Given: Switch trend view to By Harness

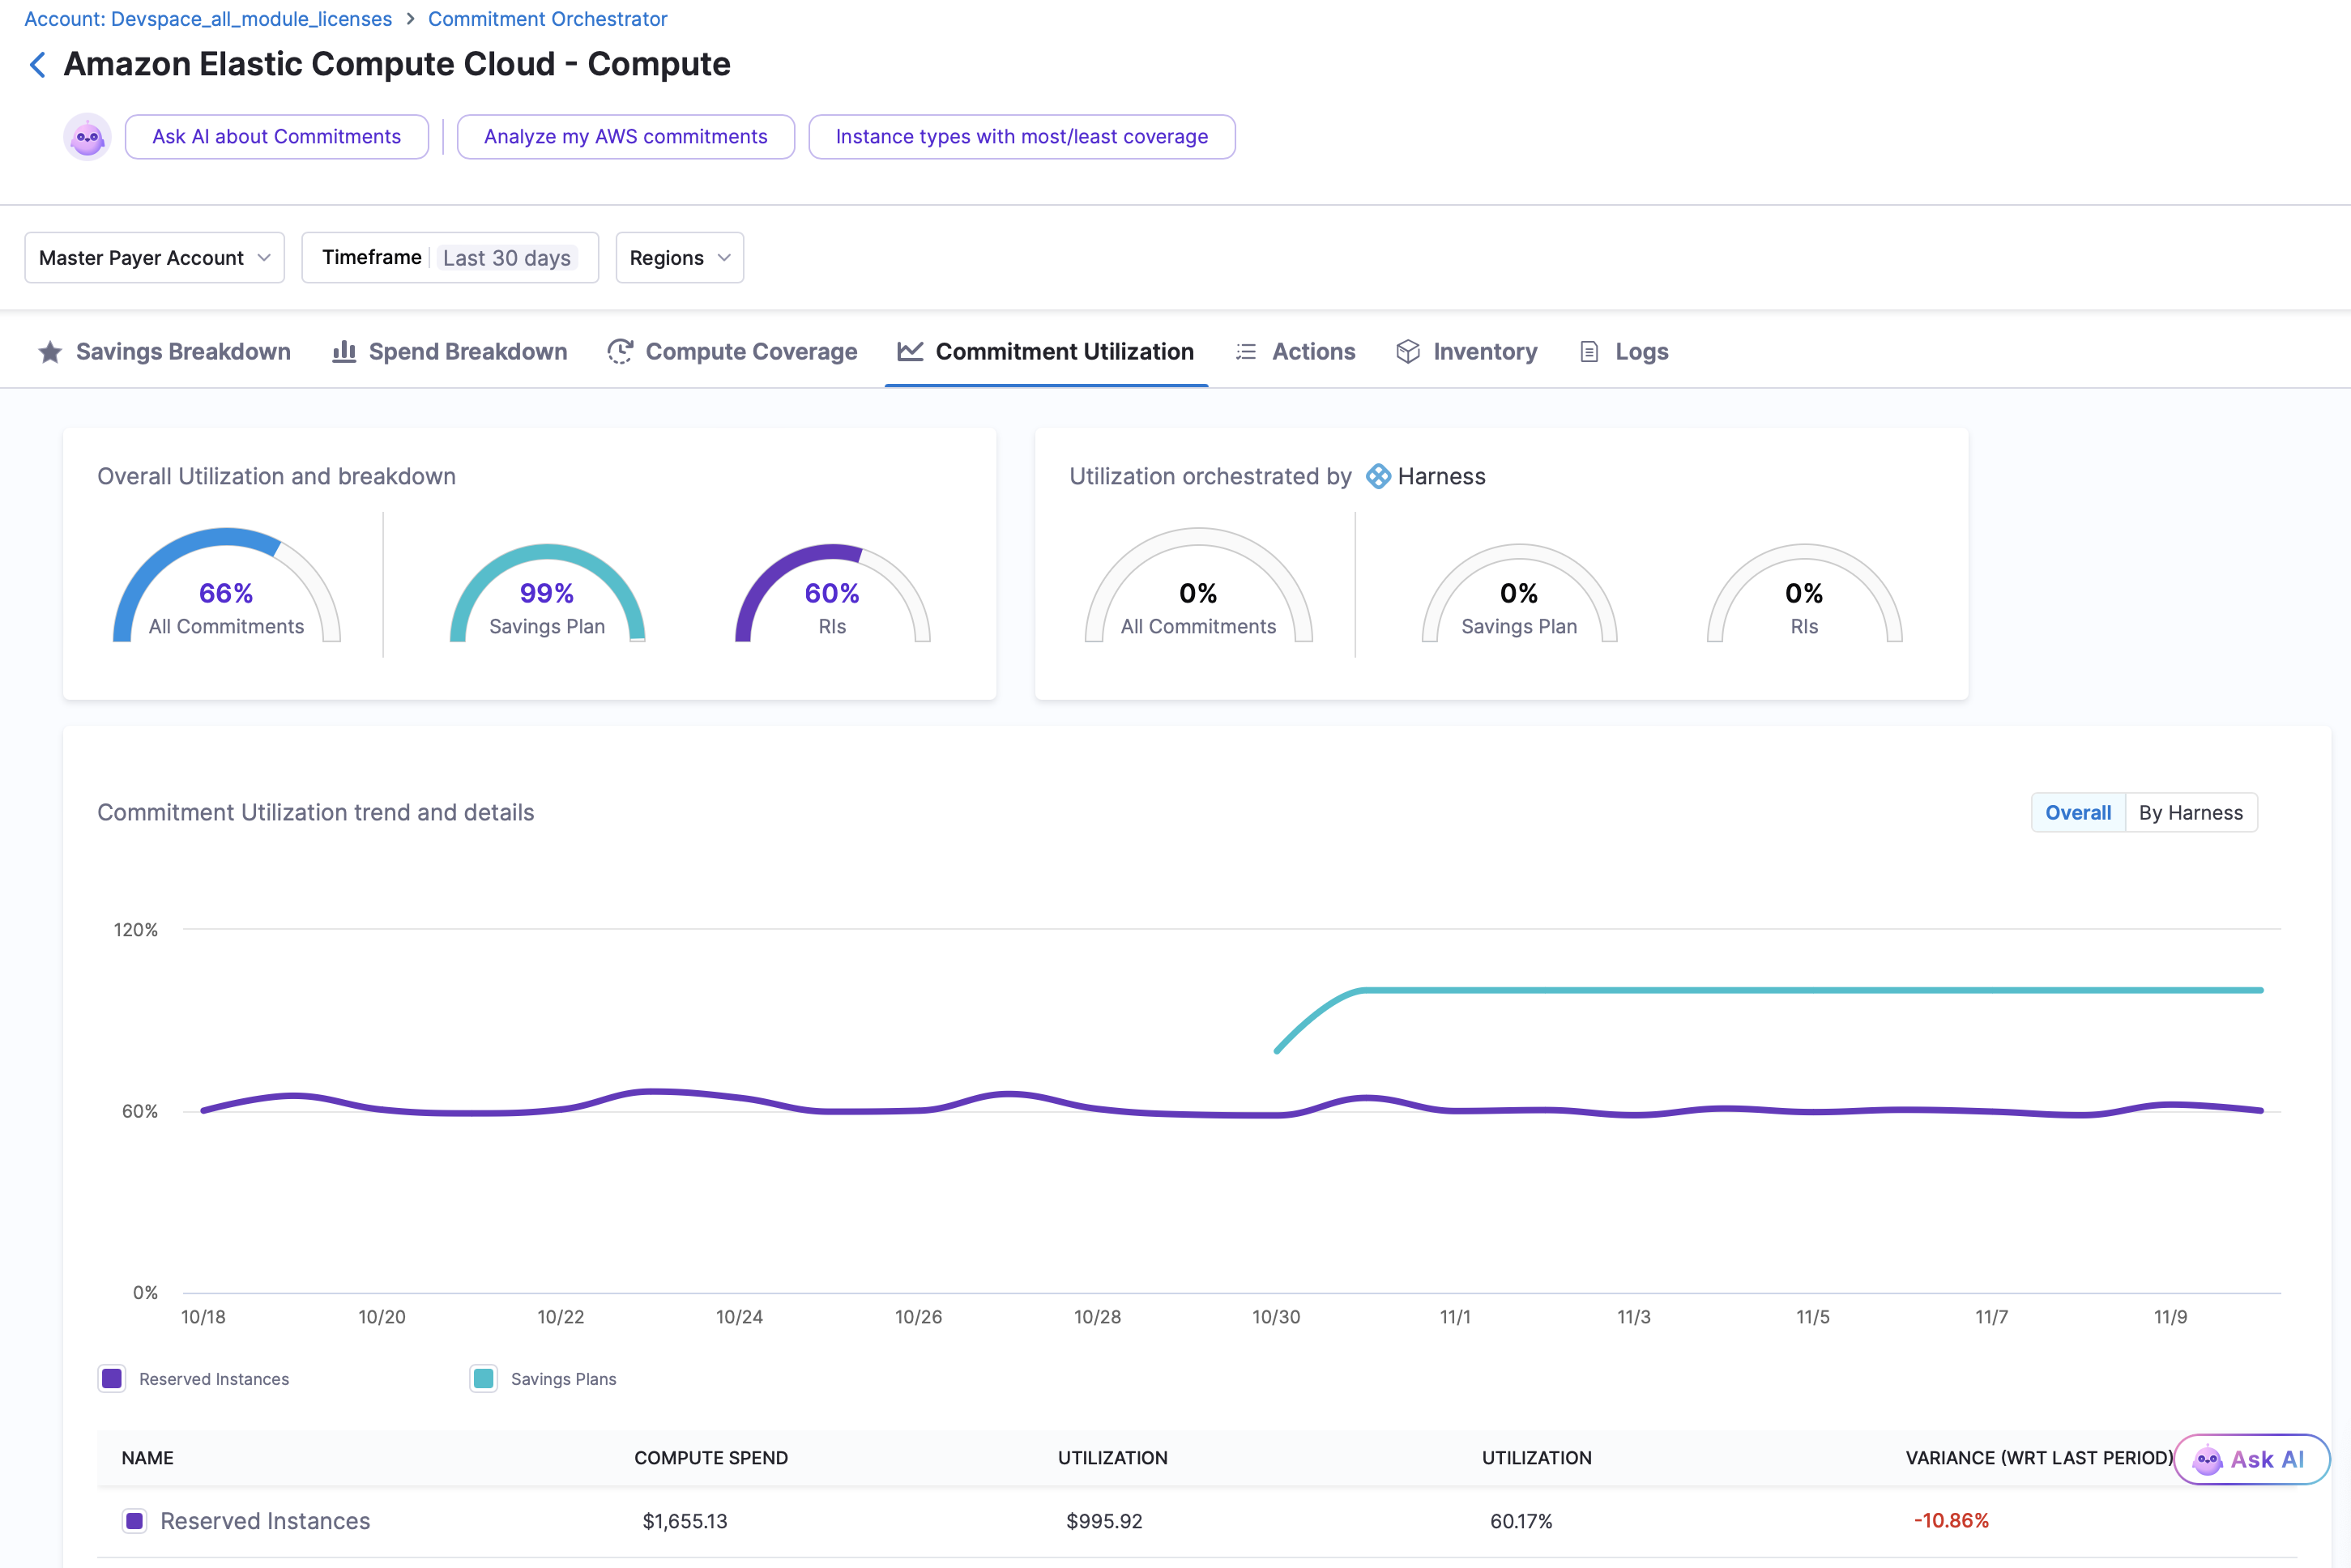Looking at the screenshot, I should 2190,813.
